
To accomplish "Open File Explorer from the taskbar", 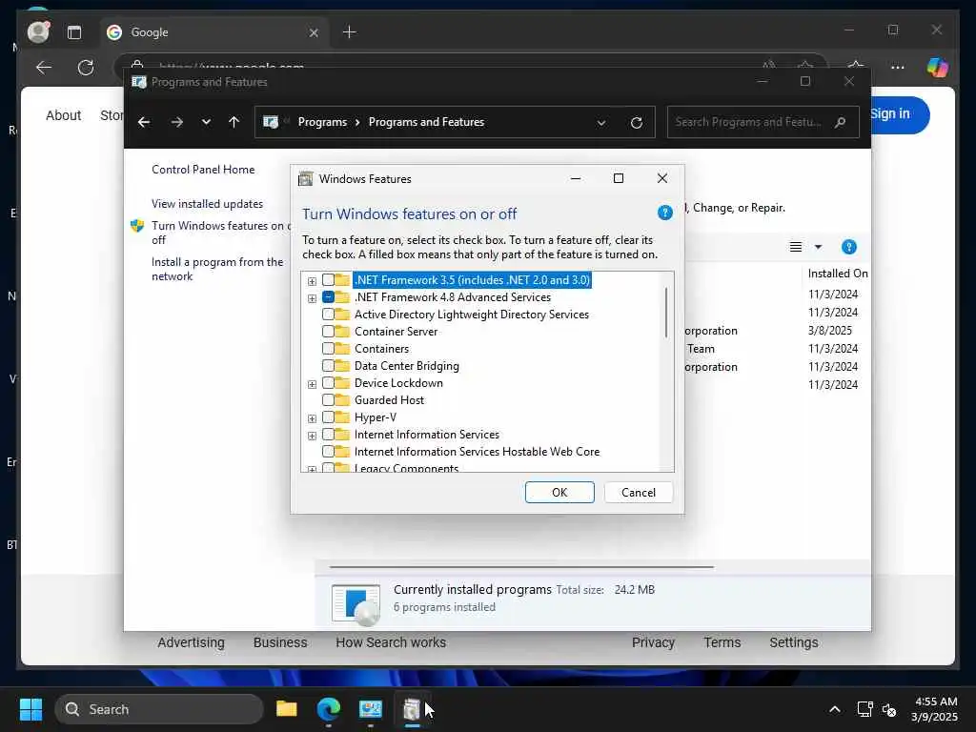I will (x=286, y=709).
